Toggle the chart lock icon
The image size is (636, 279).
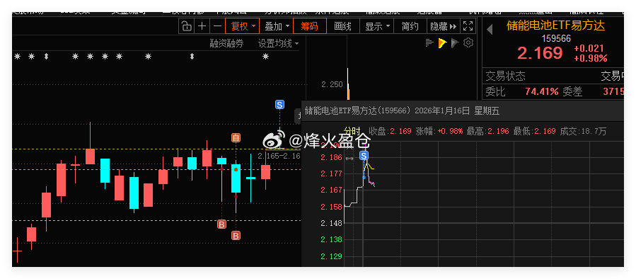(x=186, y=26)
